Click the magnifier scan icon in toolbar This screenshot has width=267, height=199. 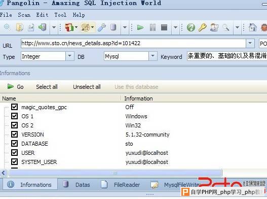click(7, 27)
